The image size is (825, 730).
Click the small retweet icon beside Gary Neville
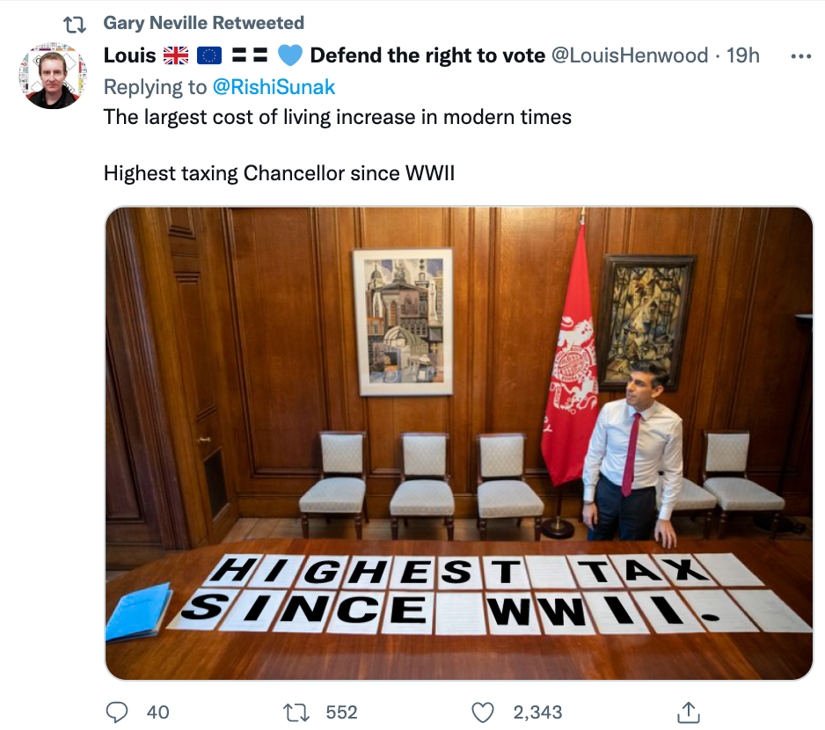[x=75, y=24]
